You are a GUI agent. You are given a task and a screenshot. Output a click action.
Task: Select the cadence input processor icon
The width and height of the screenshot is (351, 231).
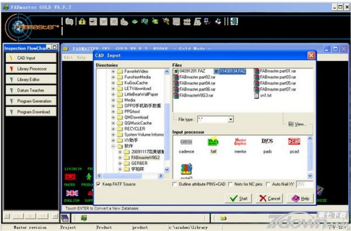click(186, 142)
